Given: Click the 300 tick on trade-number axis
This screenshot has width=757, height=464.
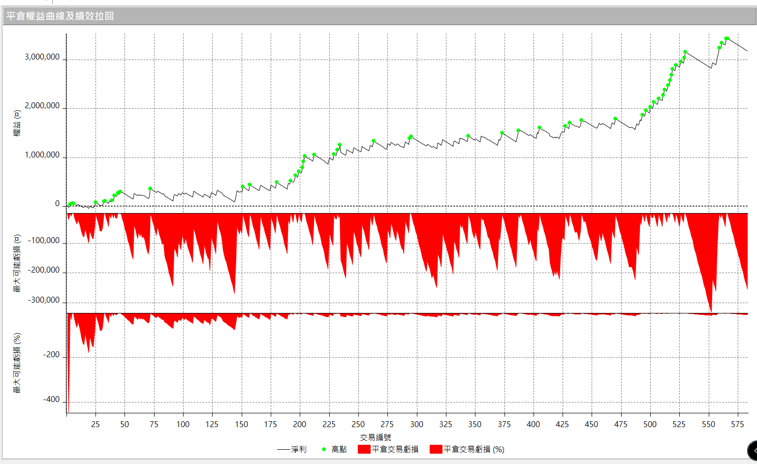Looking at the screenshot, I should (417, 424).
